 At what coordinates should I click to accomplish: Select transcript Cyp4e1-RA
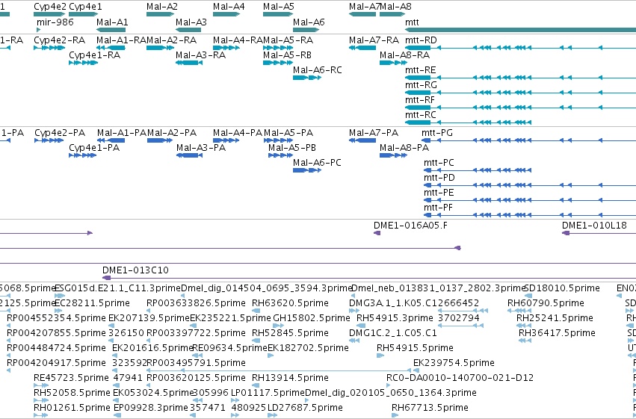(83, 63)
